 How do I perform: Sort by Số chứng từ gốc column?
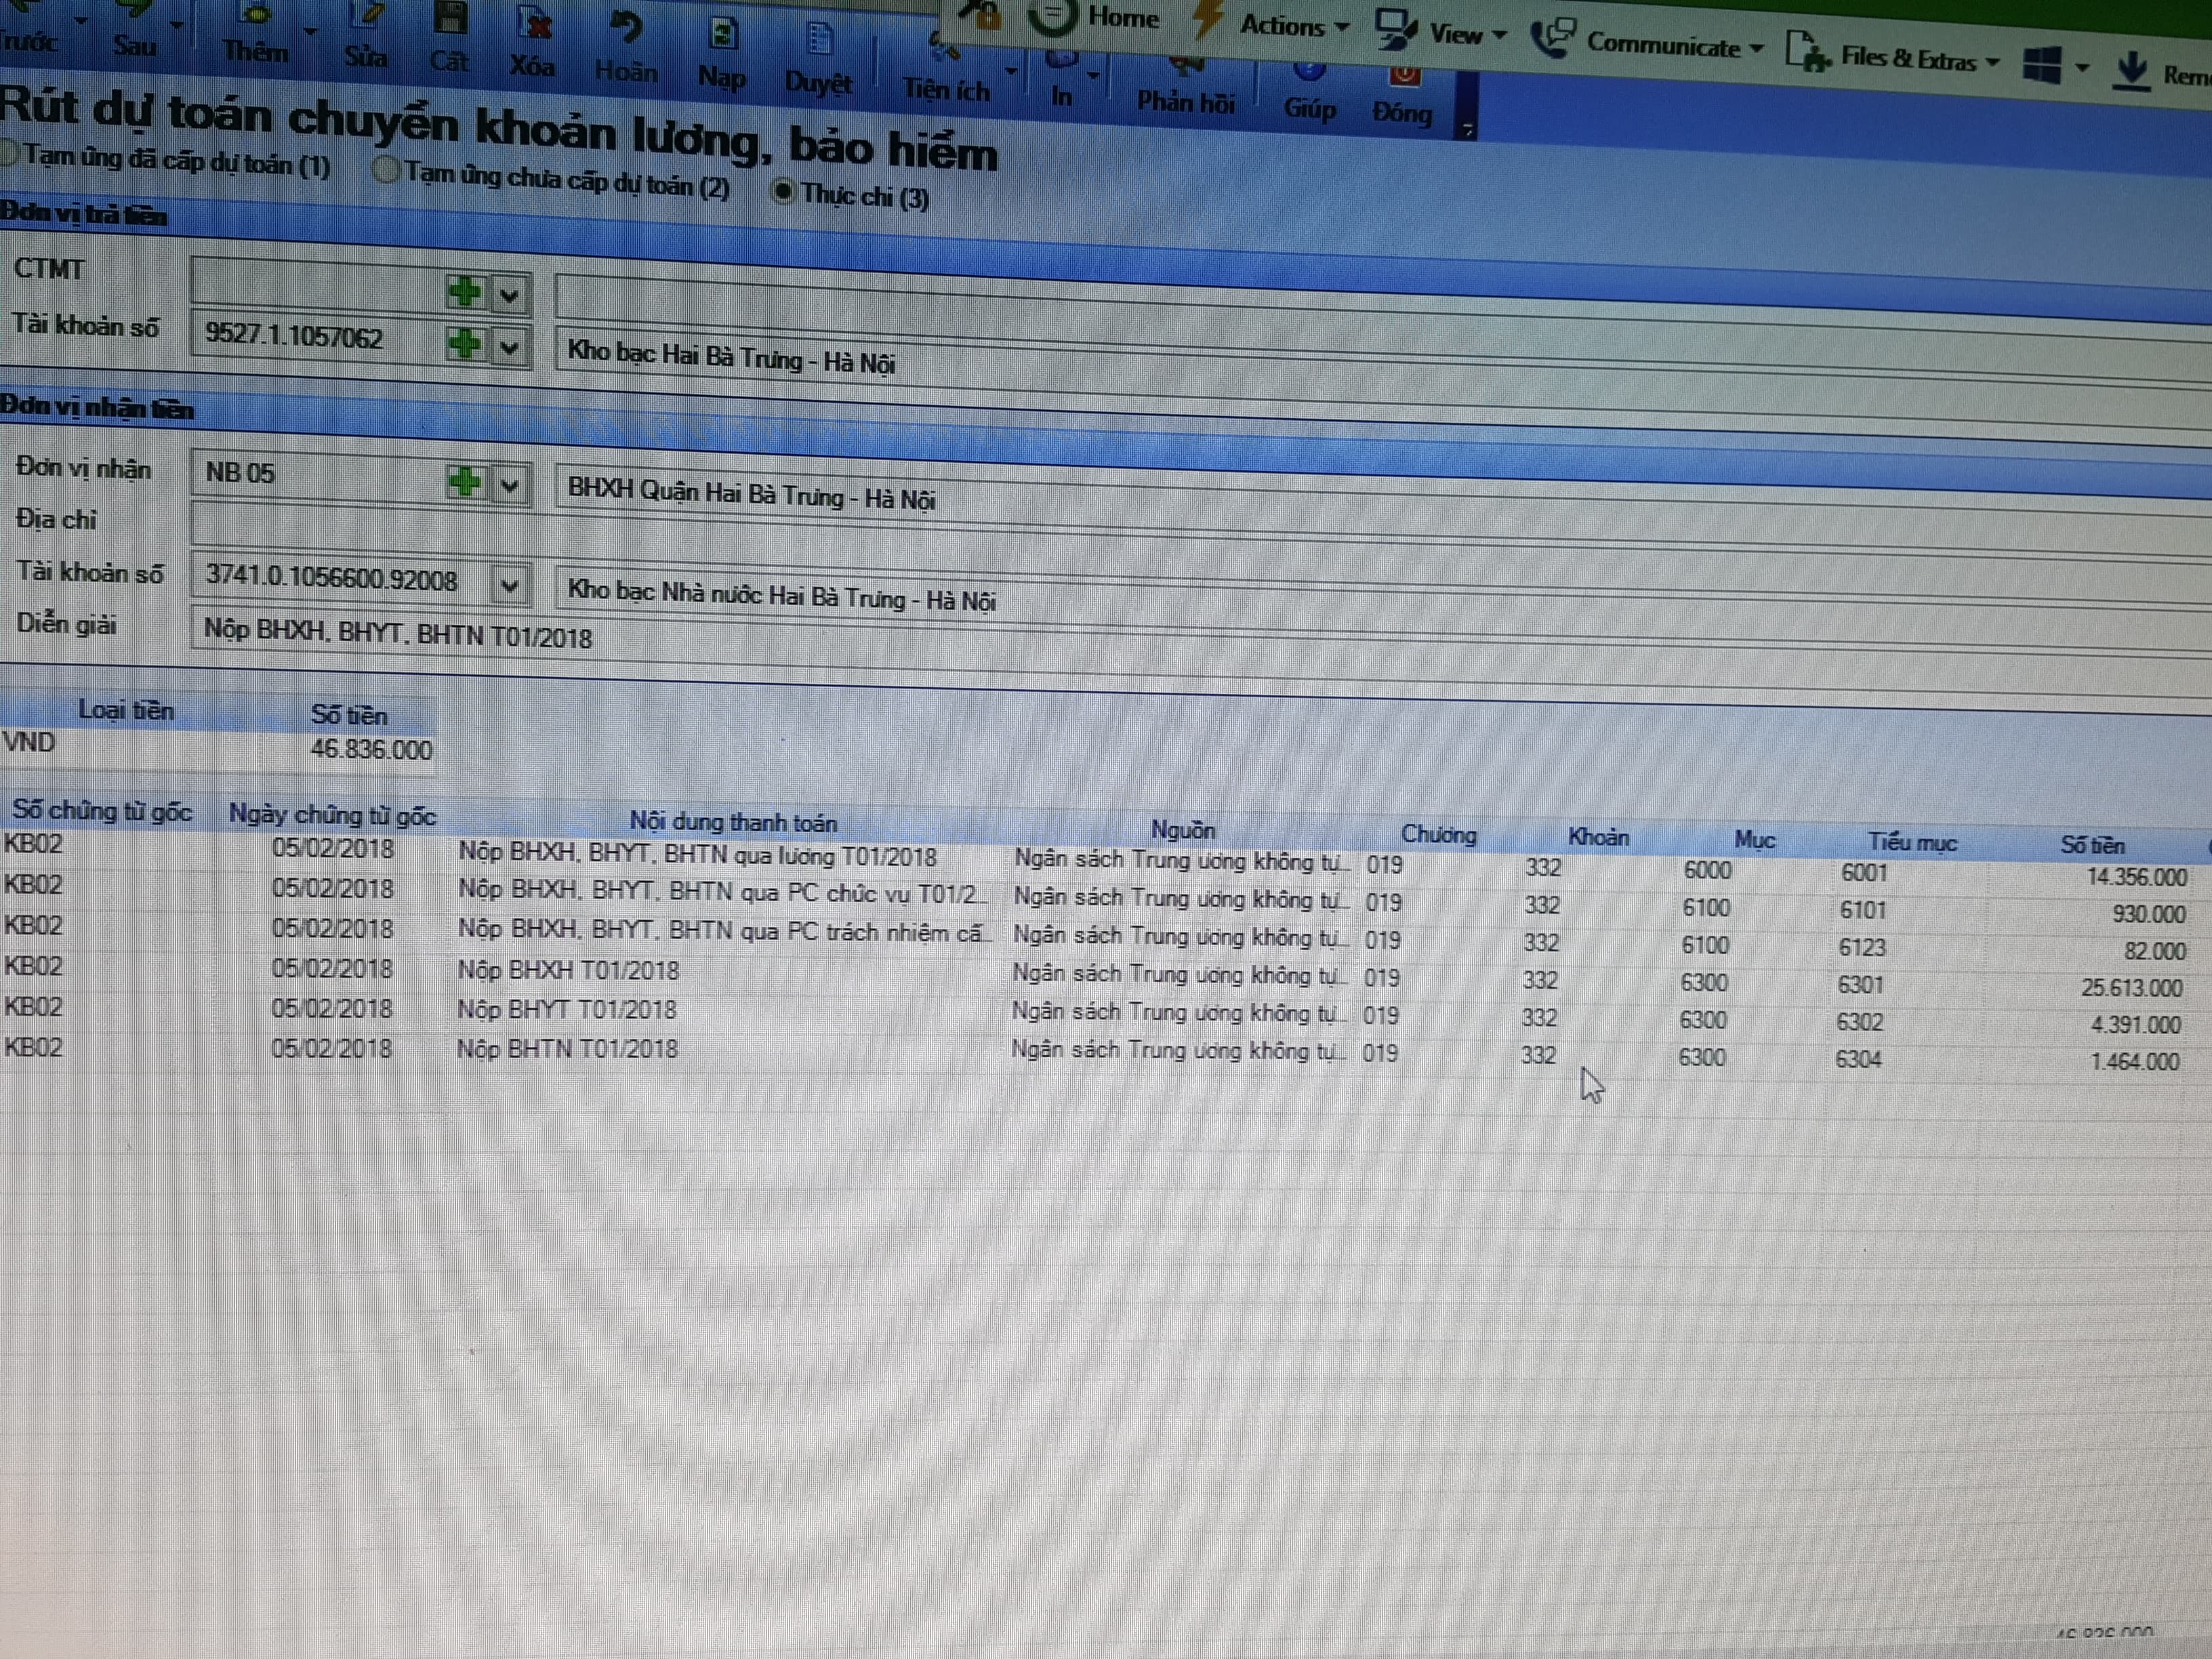(102, 810)
